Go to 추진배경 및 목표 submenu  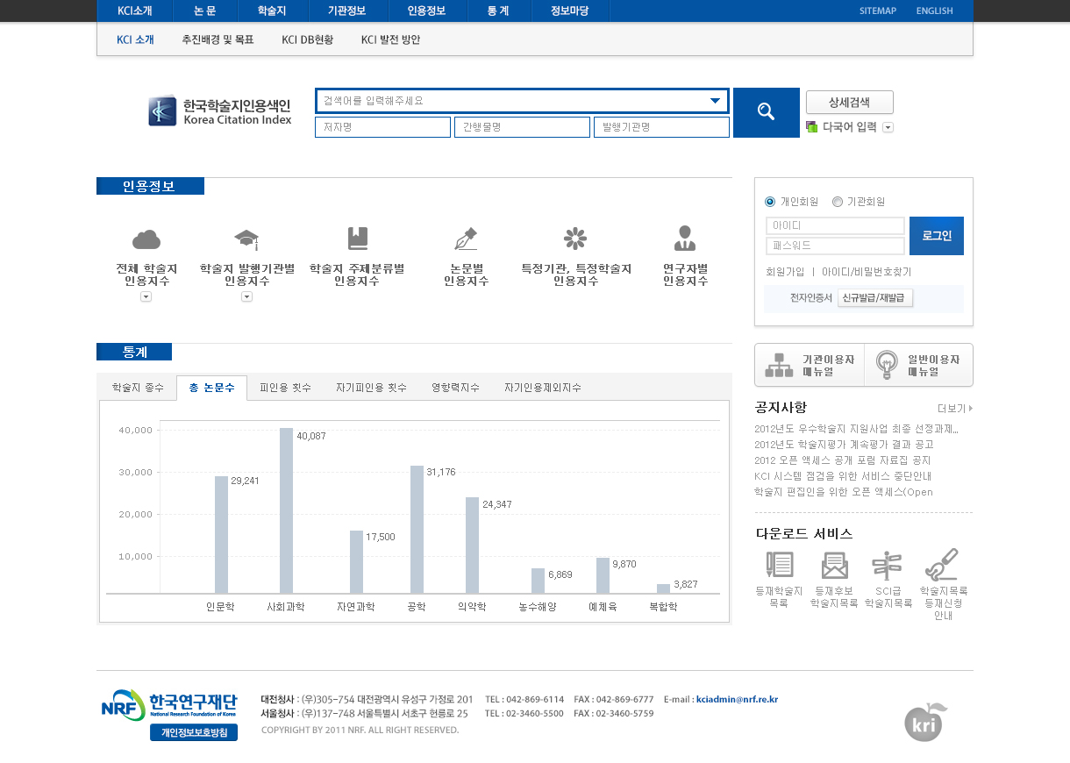218,39
